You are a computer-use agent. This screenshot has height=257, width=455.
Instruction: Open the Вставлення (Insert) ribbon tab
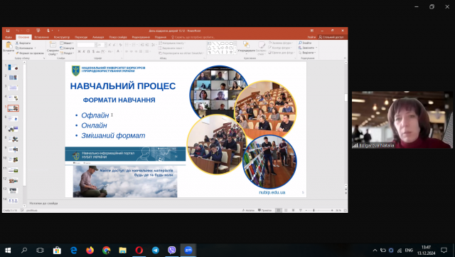(x=41, y=37)
